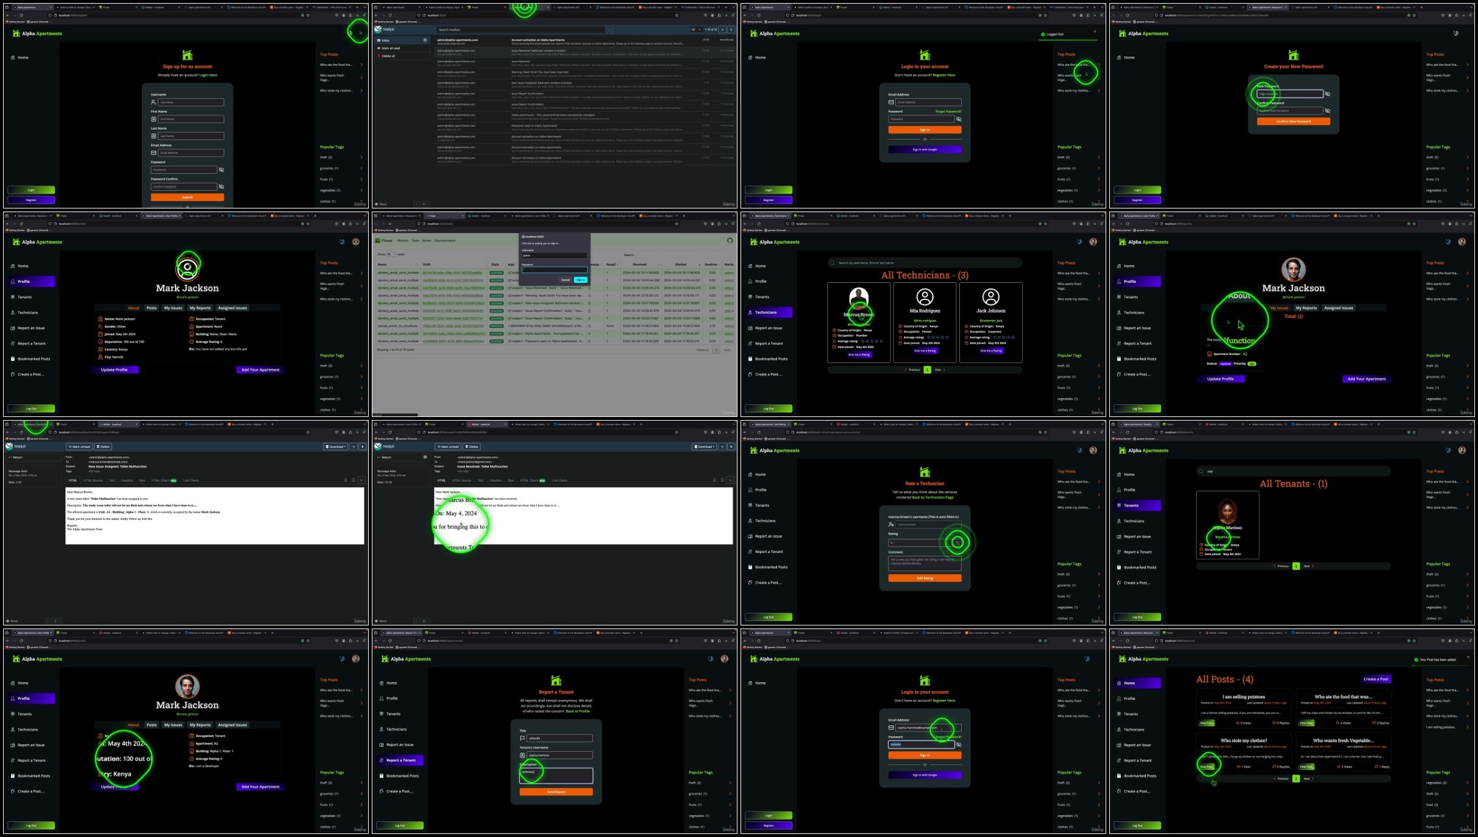Select desktop preview icon in New Issue Assigned email
The height and width of the screenshot is (837, 1478).
coord(361,480)
